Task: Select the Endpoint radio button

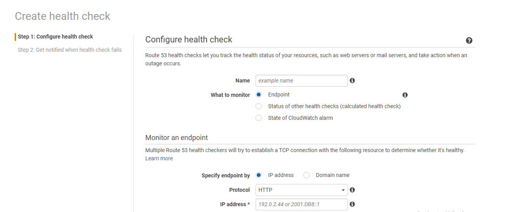Action: pyautogui.click(x=259, y=95)
